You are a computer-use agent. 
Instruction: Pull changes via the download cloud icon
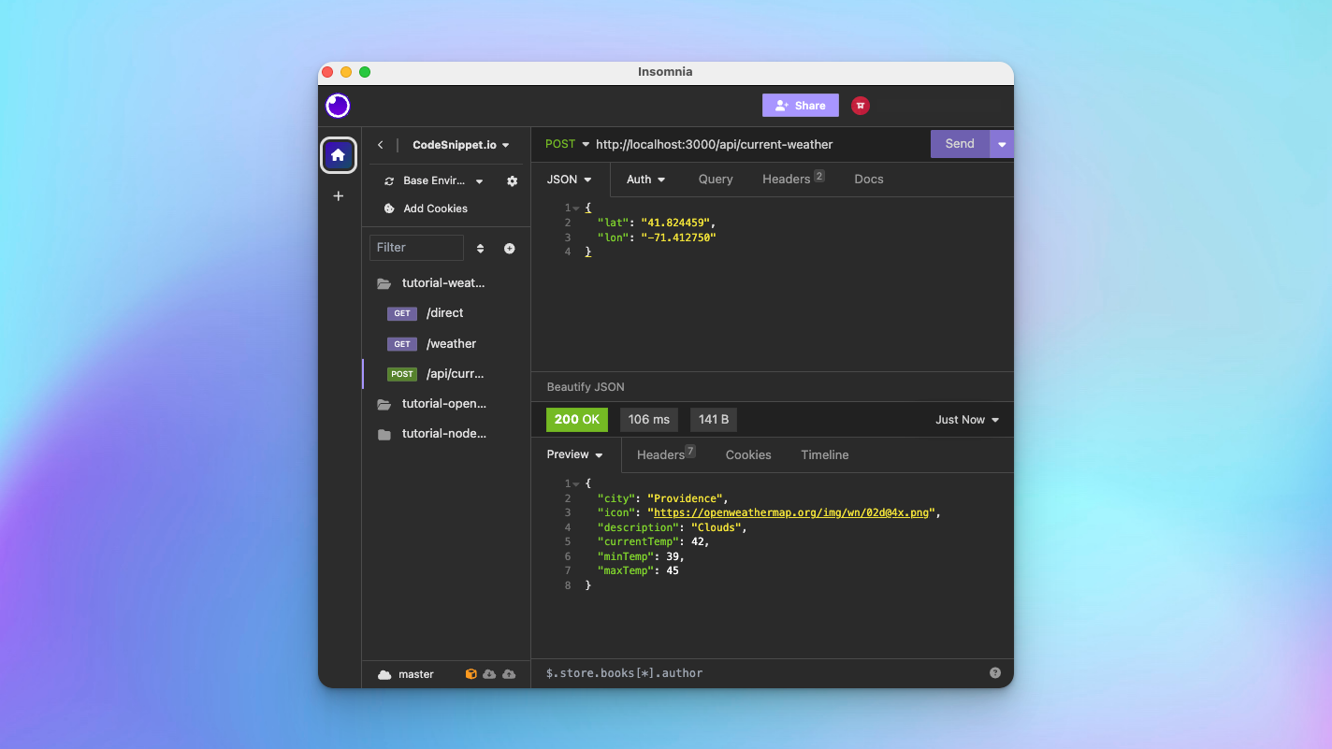click(x=490, y=673)
